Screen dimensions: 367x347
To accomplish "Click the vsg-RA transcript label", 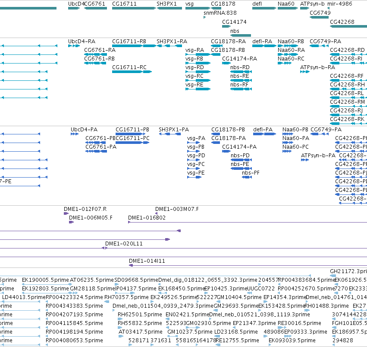I will [195, 50].
